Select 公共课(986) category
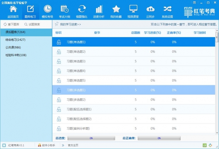219x149 pixels. 26,47
